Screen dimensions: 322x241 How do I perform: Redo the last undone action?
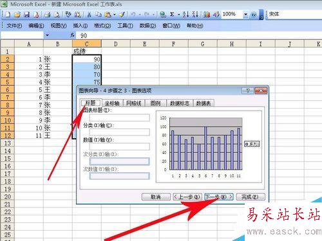pos(147,14)
